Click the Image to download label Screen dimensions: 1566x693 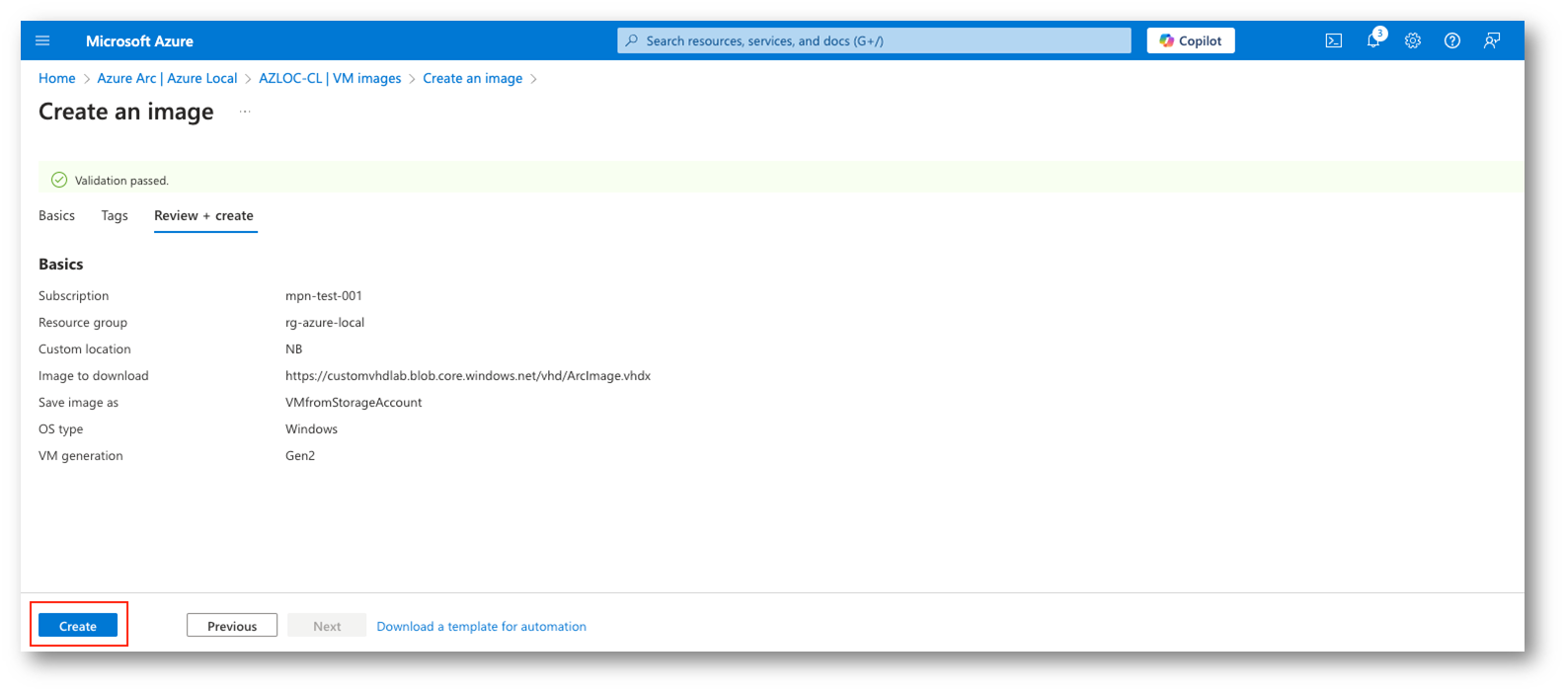pyautogui.click(x=94, y=375)
